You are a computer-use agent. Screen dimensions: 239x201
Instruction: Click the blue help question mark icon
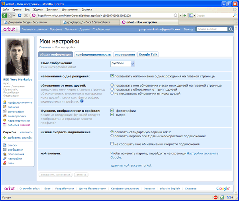tap(82, 101)
